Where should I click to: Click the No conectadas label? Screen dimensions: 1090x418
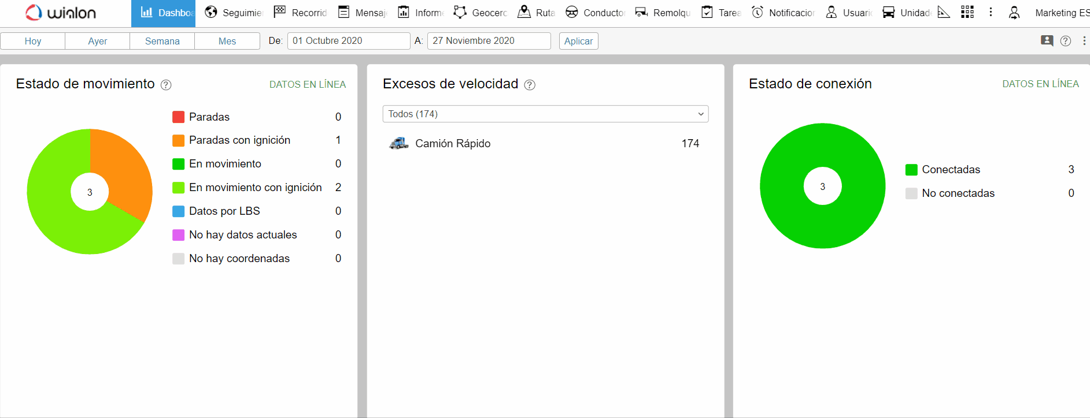(958, 193)
